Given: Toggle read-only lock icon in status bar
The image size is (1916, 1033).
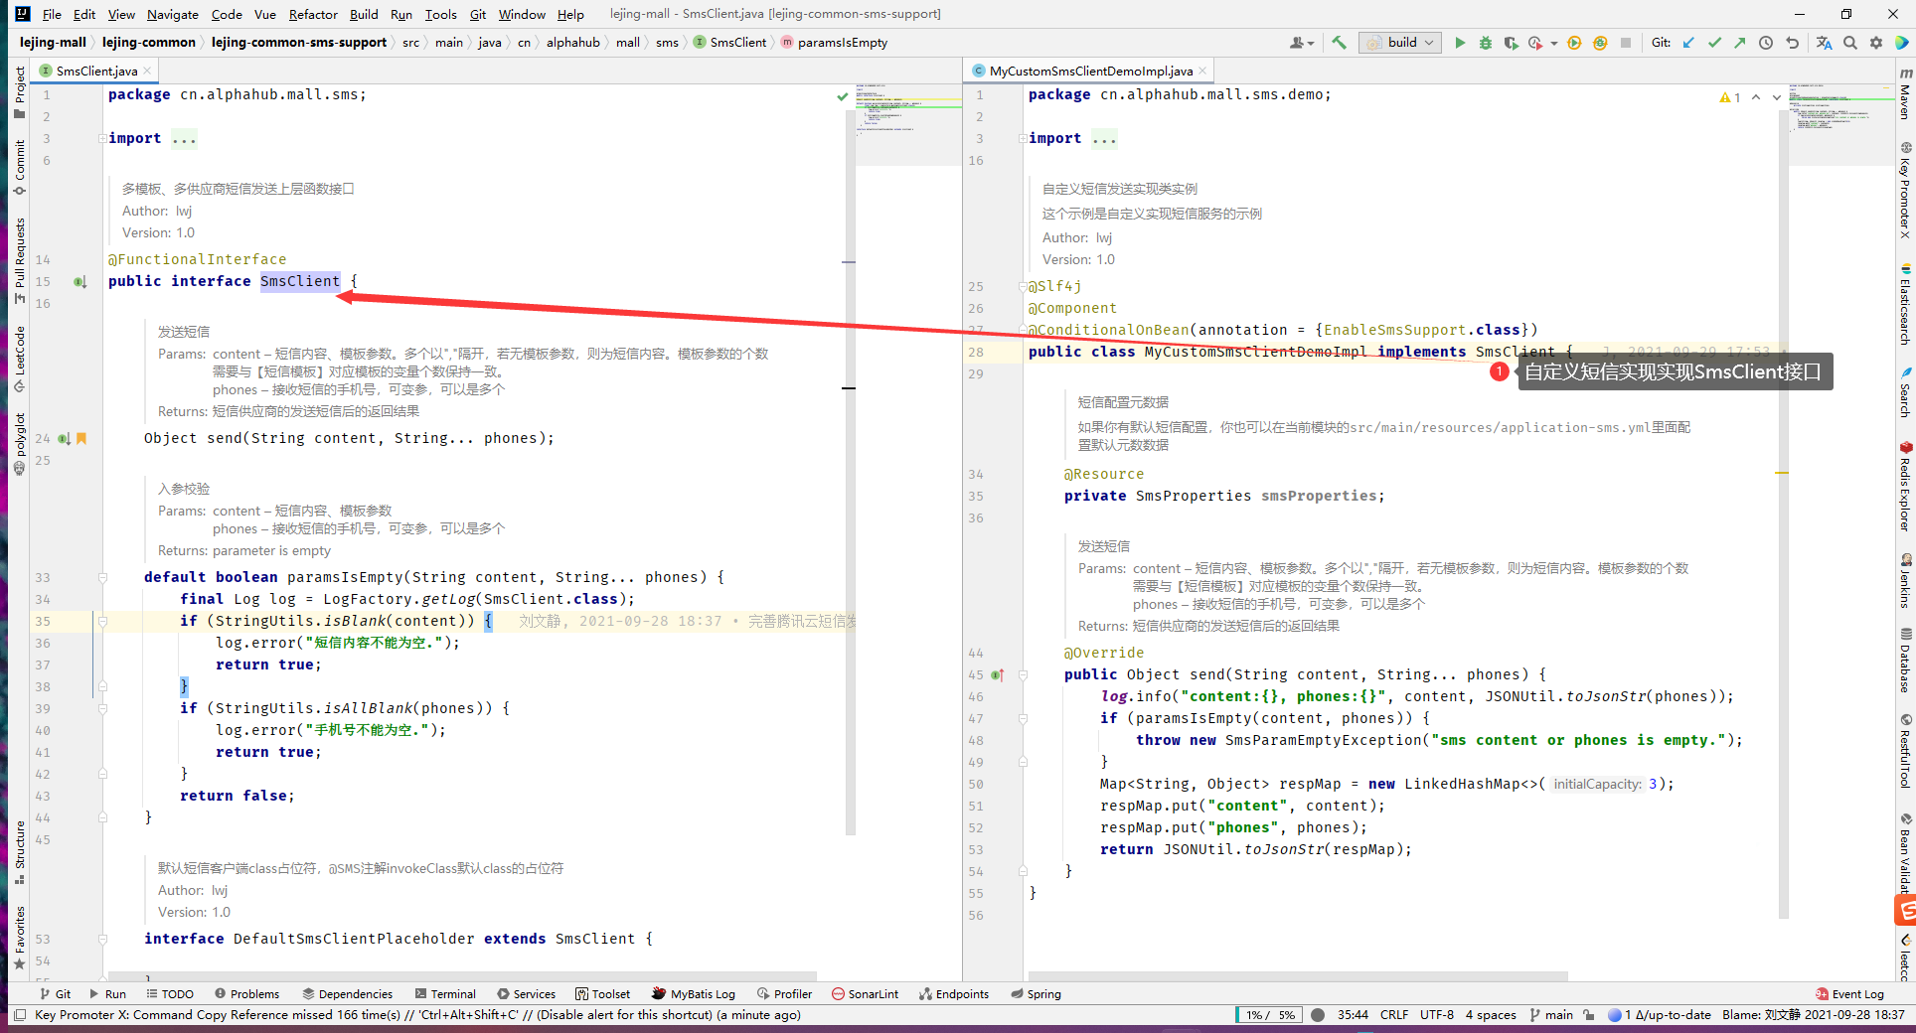Looking at the screenshot, I should [1589, 1015].
